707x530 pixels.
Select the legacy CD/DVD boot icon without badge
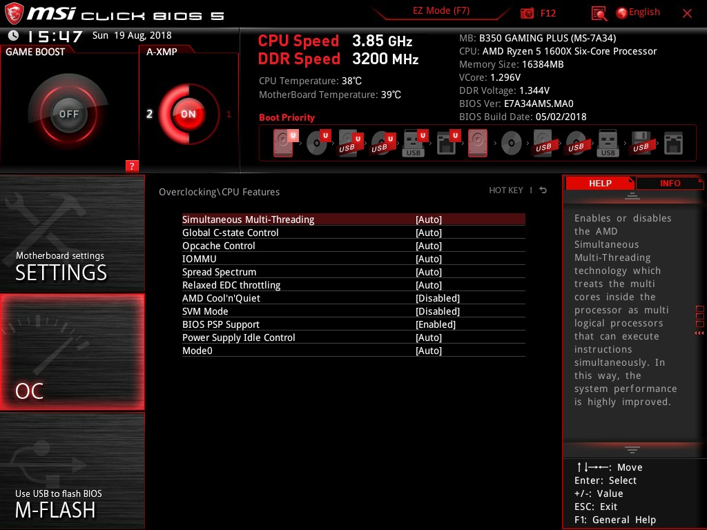pos(512,144)
